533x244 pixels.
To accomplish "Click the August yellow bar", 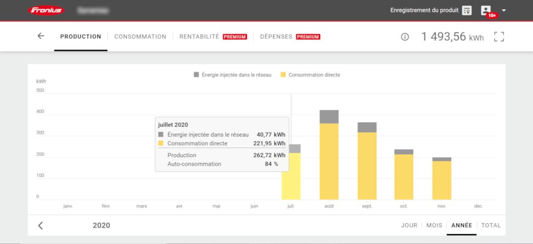I will [329, 162].
